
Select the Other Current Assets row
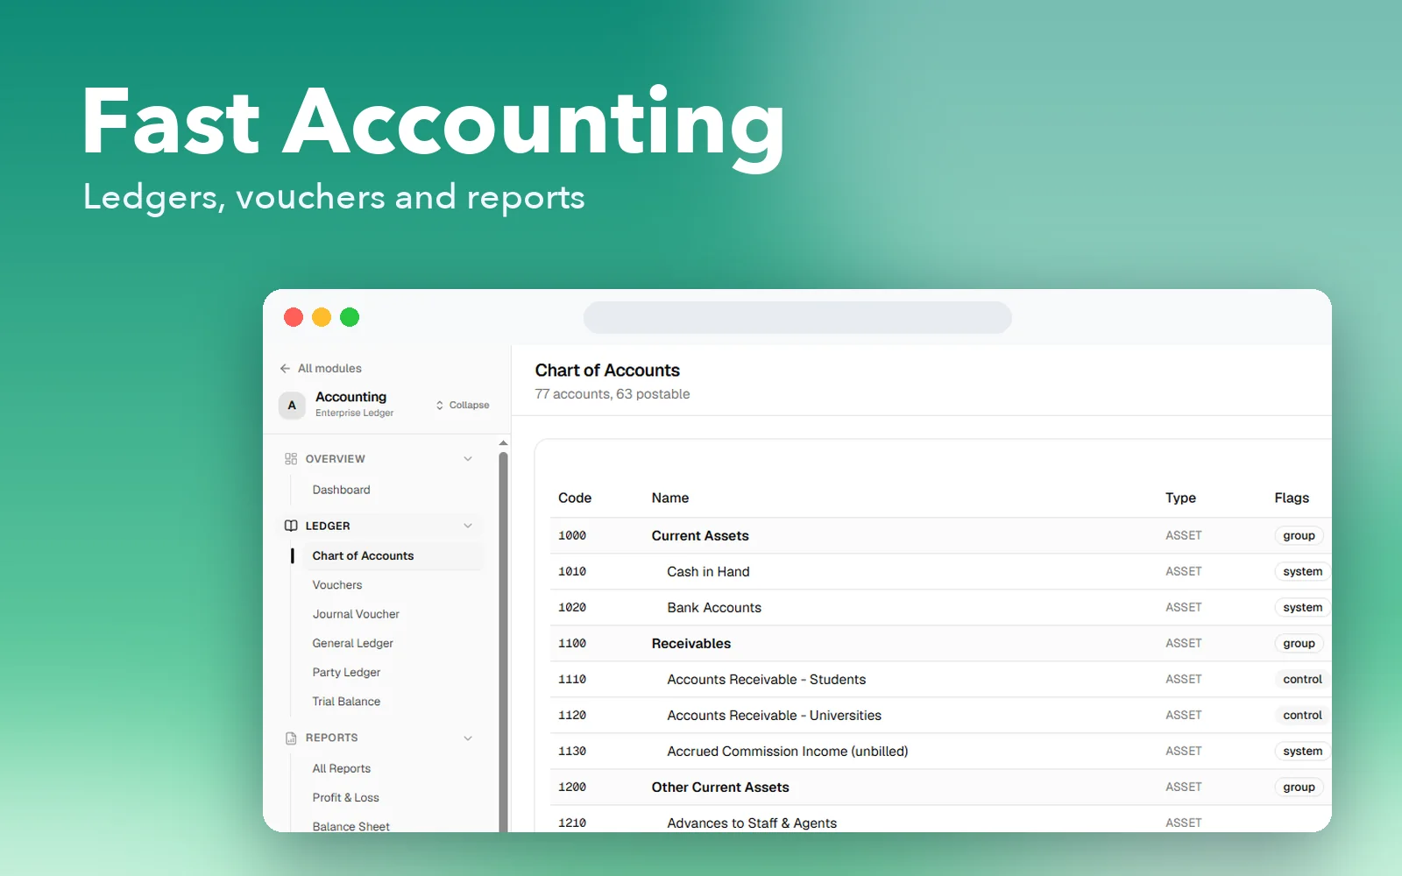940,788
